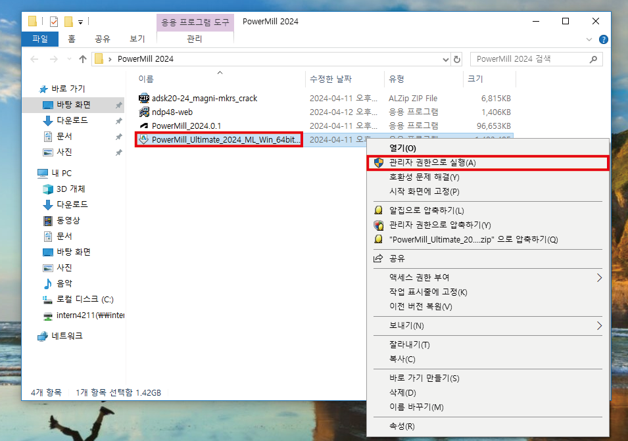
Task: Open pinned 사진 under quick access
Action: coord(64,152)
